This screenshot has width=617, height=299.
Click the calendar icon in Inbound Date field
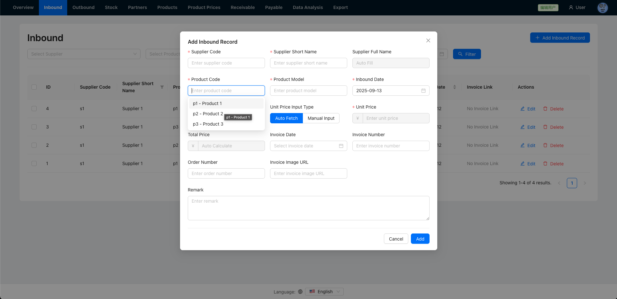click(x=423, y=91)
